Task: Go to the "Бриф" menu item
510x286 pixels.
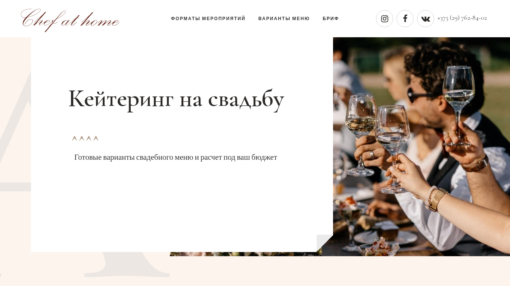Action: pos(331,19)
